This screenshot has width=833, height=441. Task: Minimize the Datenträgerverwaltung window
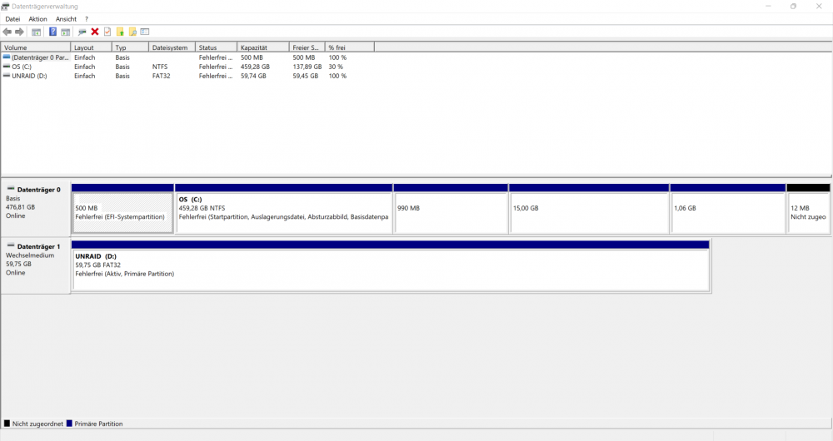click(768, 7)
